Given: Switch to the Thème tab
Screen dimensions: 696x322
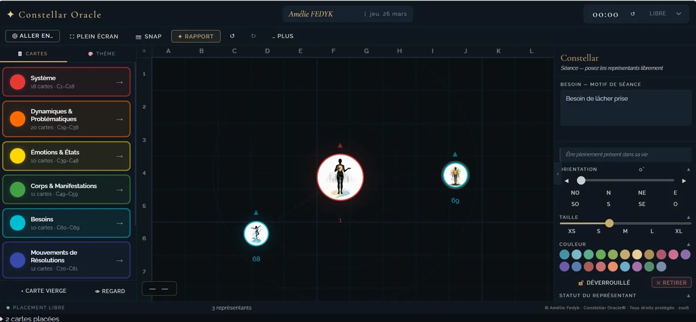Looking at the screenshot, I should tap(101, 54).
